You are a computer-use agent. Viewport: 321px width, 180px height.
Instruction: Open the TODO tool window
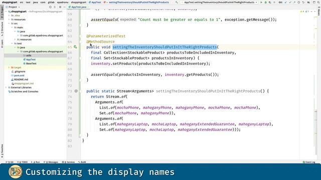22,162
